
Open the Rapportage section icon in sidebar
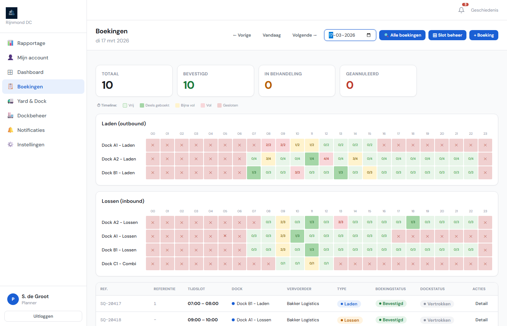[10, 43]
